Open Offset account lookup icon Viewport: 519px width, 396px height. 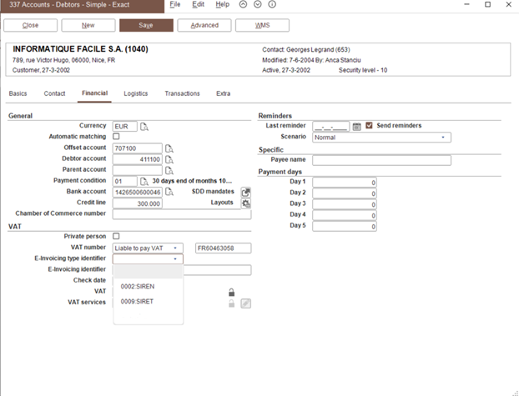[x=169, y=148]
